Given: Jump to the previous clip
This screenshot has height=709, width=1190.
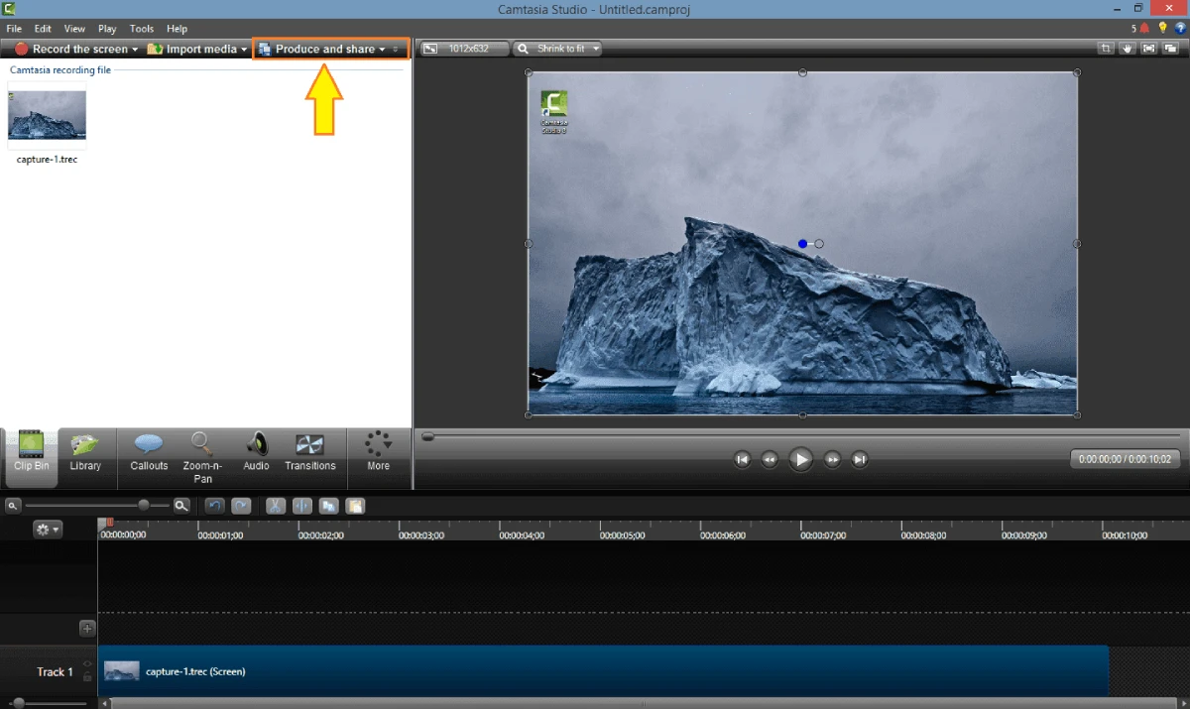Looking at the screenshot, I should (742, 459).
